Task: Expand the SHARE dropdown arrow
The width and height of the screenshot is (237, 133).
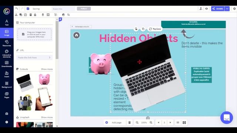Action: coord(227,9)
